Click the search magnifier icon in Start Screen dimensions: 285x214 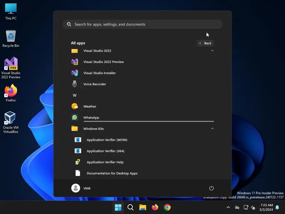(69, 25)
